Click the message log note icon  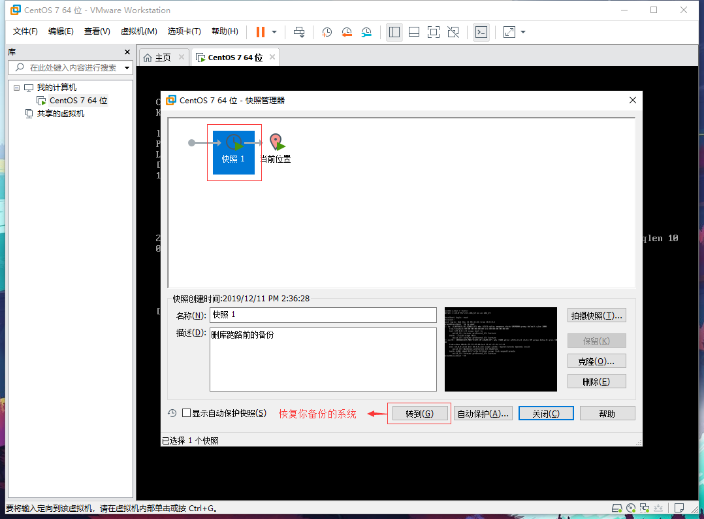[x=679, y=509]
